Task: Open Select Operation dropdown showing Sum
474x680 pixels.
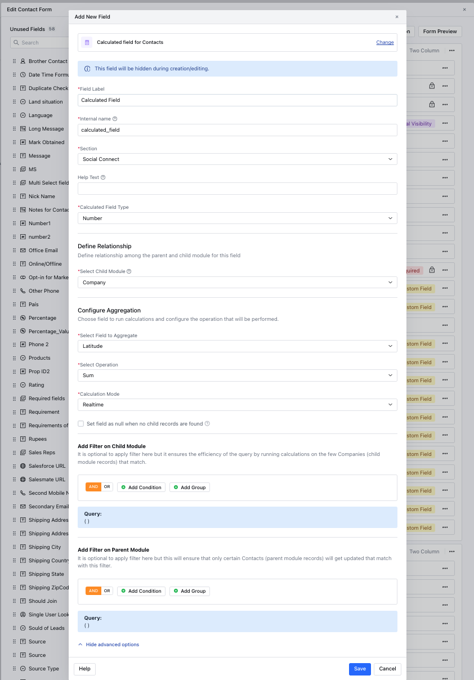Action: point(238,375)
